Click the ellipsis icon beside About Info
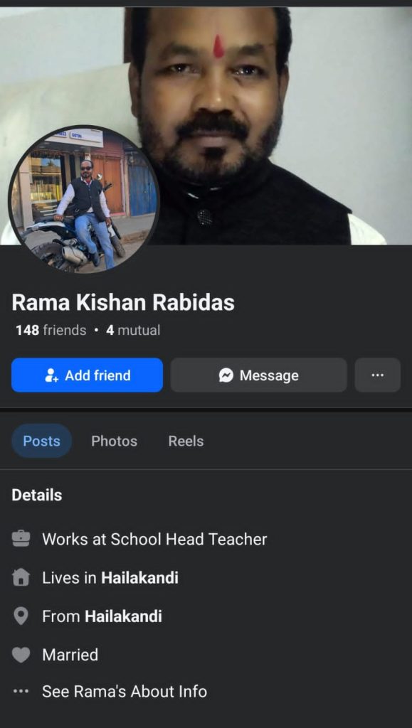Screen dimensions: 412x728 click(x=21, y=692)
